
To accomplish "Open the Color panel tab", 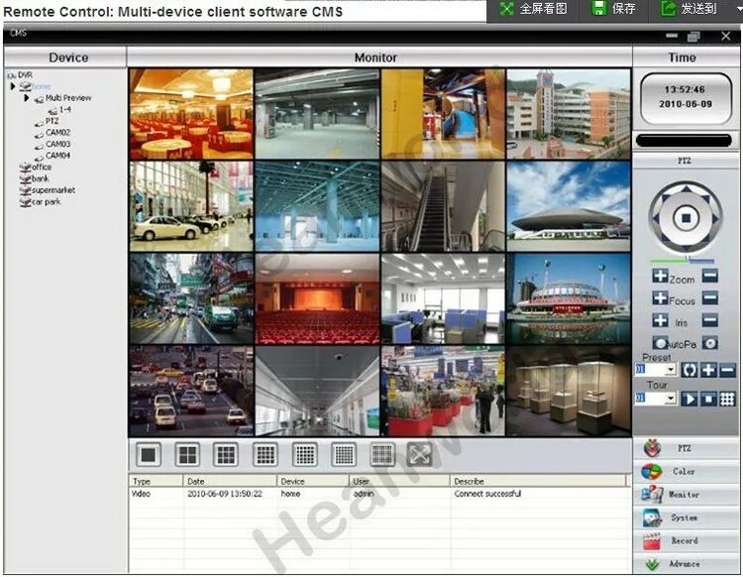I will coord(686,471).
